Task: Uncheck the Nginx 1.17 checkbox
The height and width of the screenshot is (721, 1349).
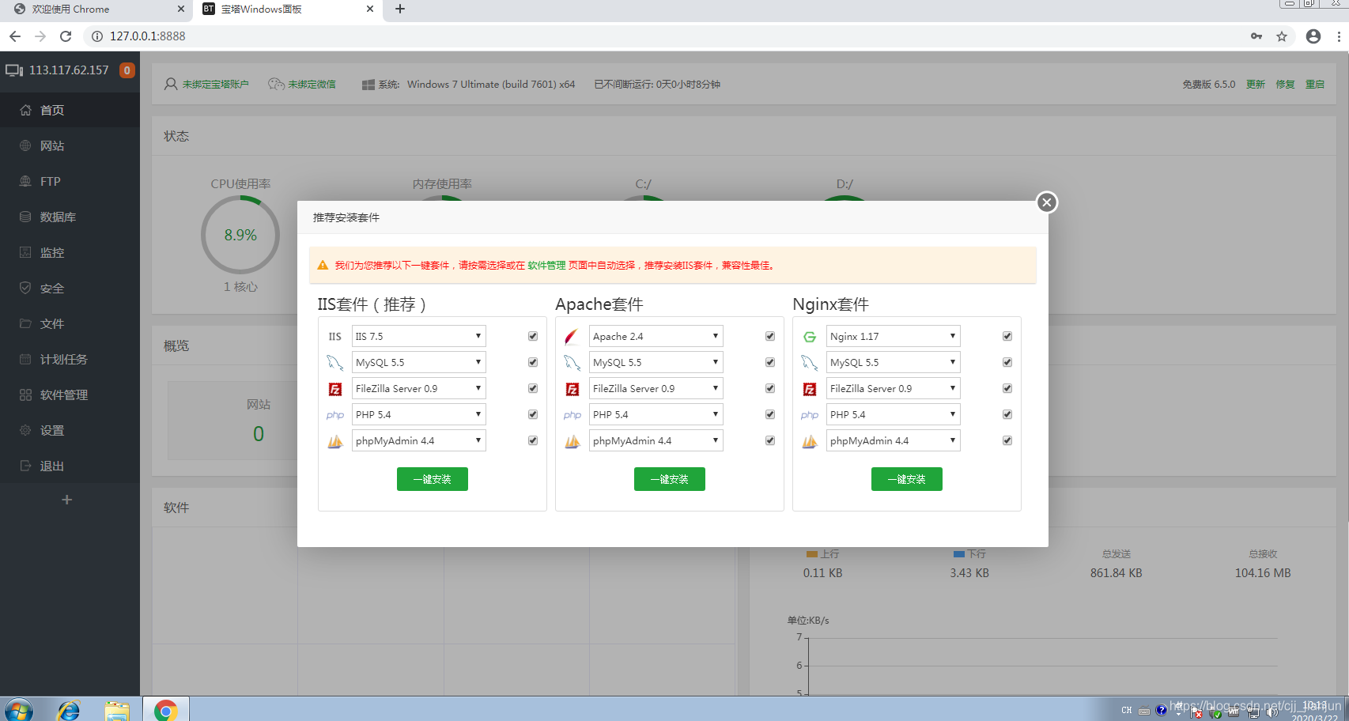Action: pyautogui.click(x=1007, y=336)
